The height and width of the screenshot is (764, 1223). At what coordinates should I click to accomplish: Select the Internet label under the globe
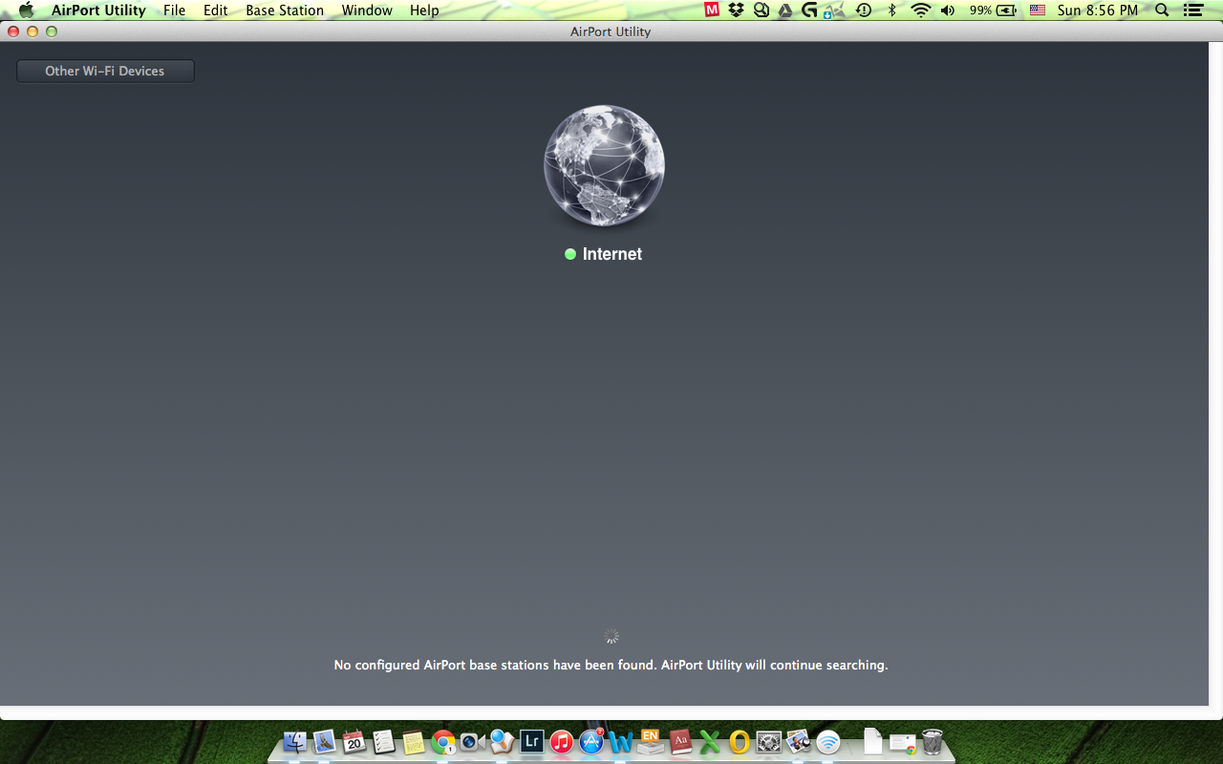point(612,254)
